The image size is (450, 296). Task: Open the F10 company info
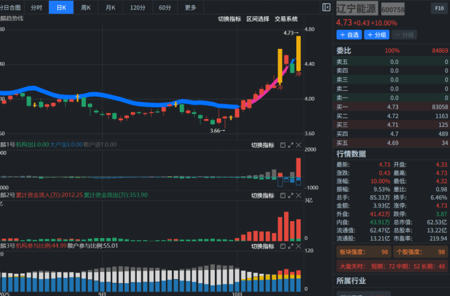[x=438, y=8]
